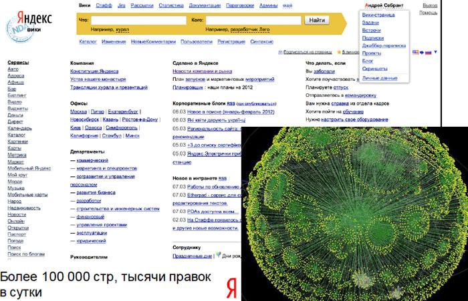Click the Подписаться на страницу link
Viewport: 468px width, 301px height.
[x=308, y=52]
